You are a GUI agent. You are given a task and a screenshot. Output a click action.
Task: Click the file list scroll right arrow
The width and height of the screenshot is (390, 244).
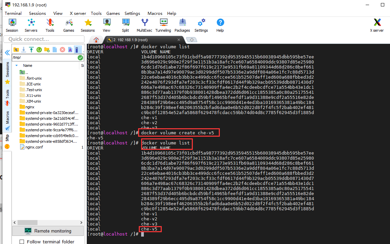pyautogui.click(x=81, y=223)
